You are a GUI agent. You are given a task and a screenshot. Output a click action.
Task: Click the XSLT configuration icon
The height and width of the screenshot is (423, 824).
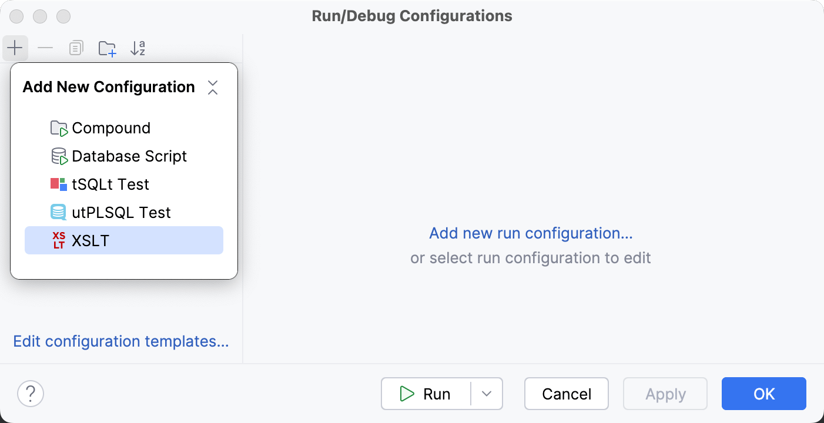coord(58,240)
